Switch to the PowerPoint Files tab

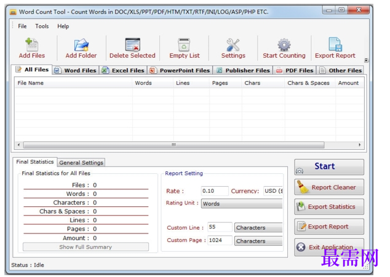click(x=180, y=71)
